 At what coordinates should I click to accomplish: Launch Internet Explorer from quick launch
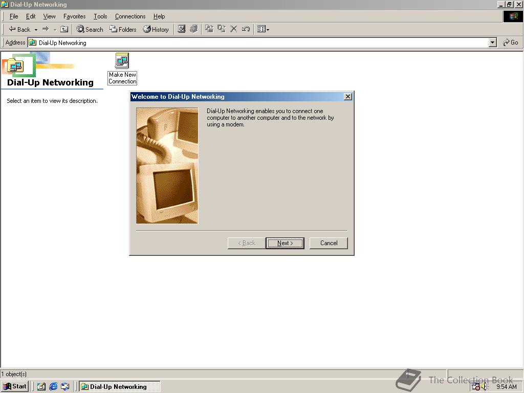(x=53, y=387)
